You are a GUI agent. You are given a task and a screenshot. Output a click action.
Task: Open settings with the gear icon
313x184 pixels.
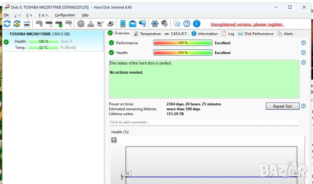(155, 24)
